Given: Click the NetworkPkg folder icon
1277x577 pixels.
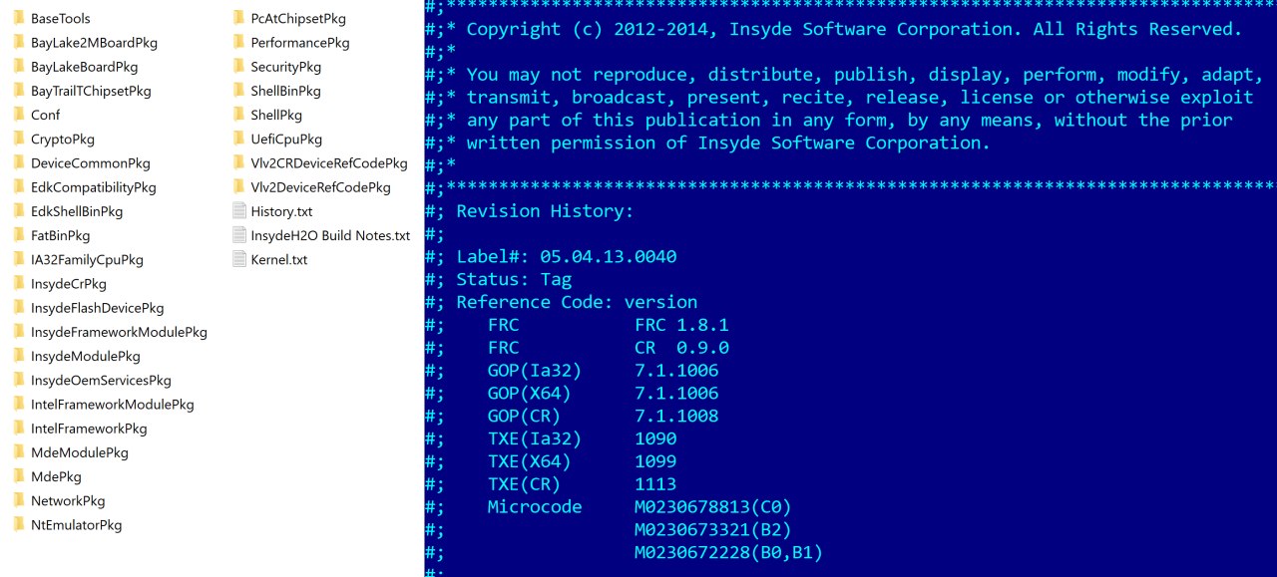Looking at the screenshot, I should click(18, 500).
